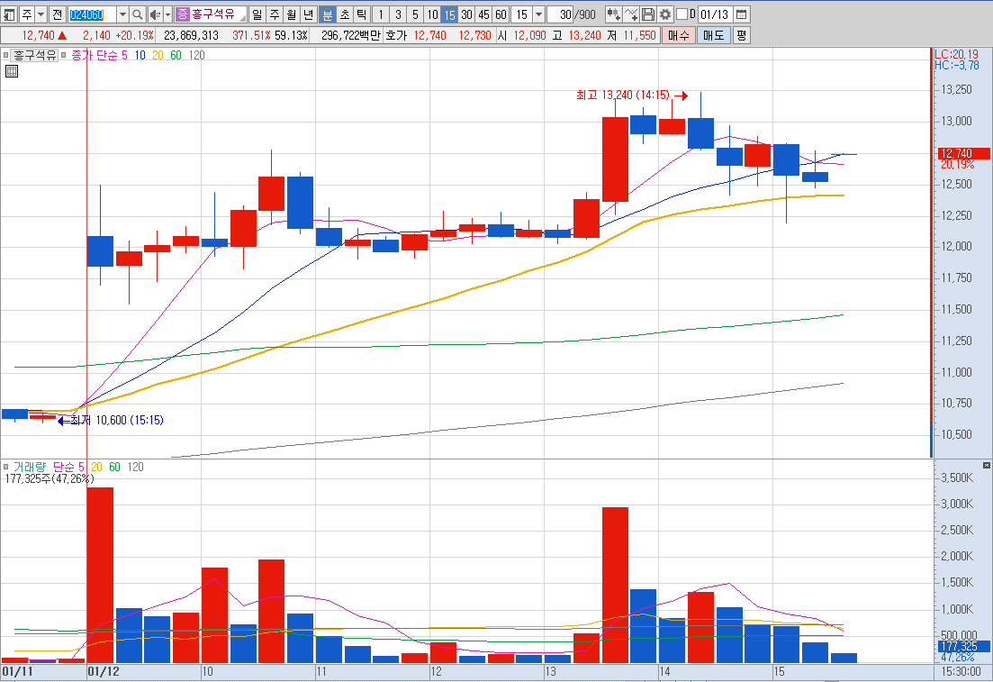The width and height of the screenshot is (993, 682).
Task: Toggle the 흥구석유 series legend square
Action: coord(5,55)
